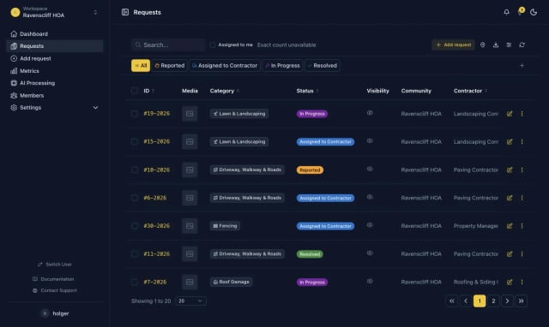Viewport: 549px width, 327px height.
Task: Open media thumbnail for request #19-2026
Action: pyautogui.click(x=190, y=114)
